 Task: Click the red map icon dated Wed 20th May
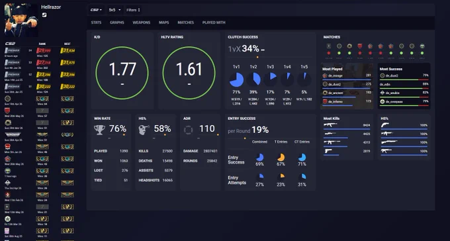click(8, 111)
